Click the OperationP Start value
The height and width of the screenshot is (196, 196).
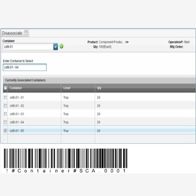pos(187,42)
